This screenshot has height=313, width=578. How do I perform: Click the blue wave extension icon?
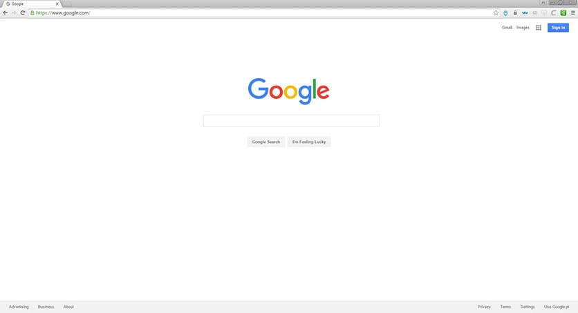(525, 13)
